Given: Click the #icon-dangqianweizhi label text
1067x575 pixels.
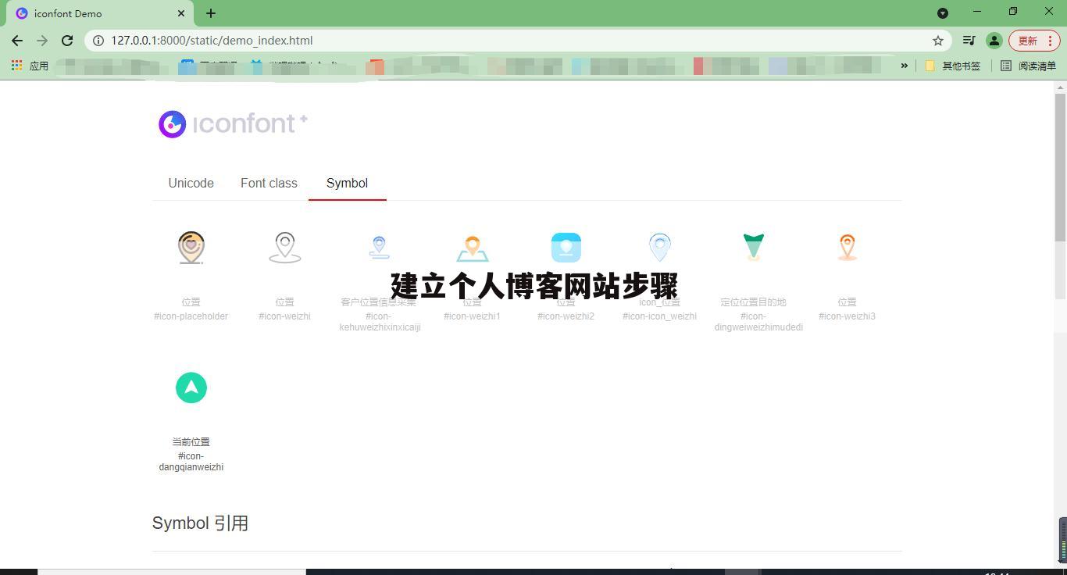Looking at the screenshot, I should 191,462.
